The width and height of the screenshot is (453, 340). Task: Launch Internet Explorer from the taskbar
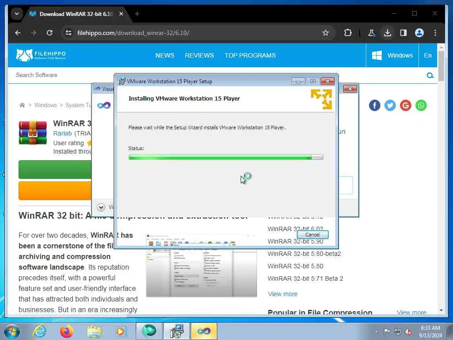point(39,331)
